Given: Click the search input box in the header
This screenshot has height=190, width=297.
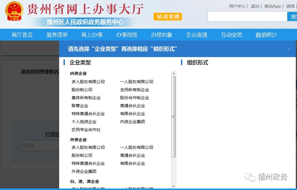Looking at the screenshot, I should point(247,17).
